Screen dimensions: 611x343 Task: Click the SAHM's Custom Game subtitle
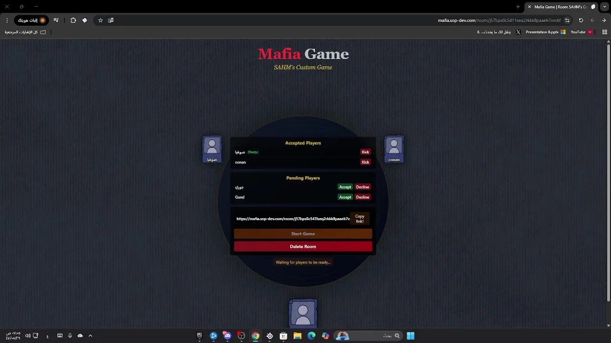[303, 67]
